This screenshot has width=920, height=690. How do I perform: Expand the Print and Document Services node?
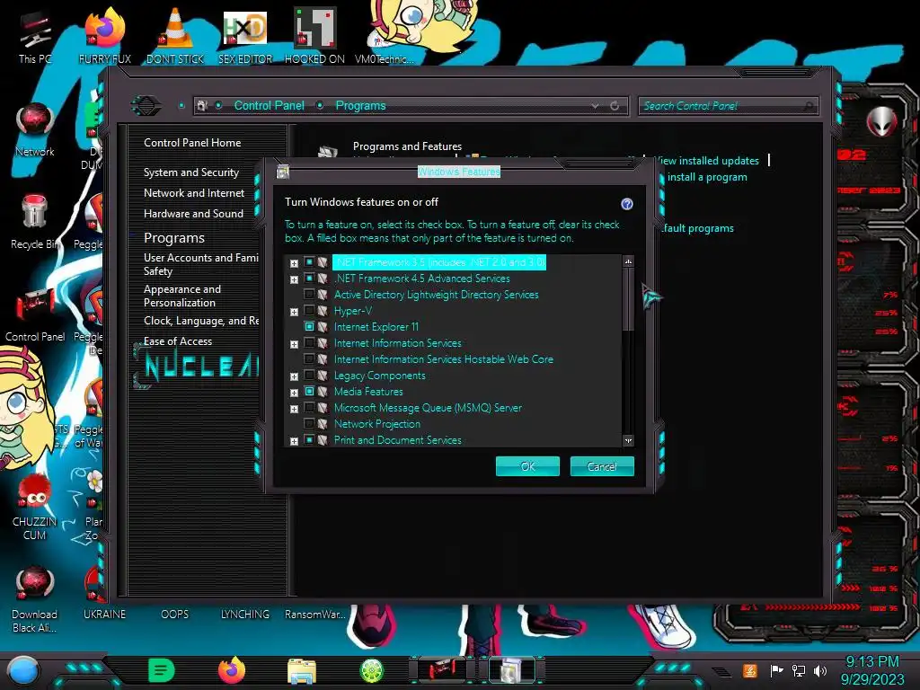point(294,441)
